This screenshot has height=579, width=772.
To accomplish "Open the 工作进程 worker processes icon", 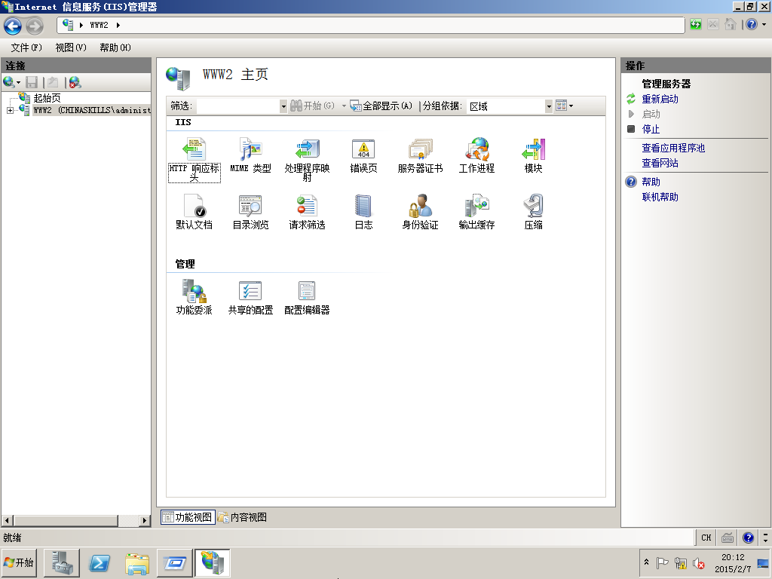I will pos(476,155).
